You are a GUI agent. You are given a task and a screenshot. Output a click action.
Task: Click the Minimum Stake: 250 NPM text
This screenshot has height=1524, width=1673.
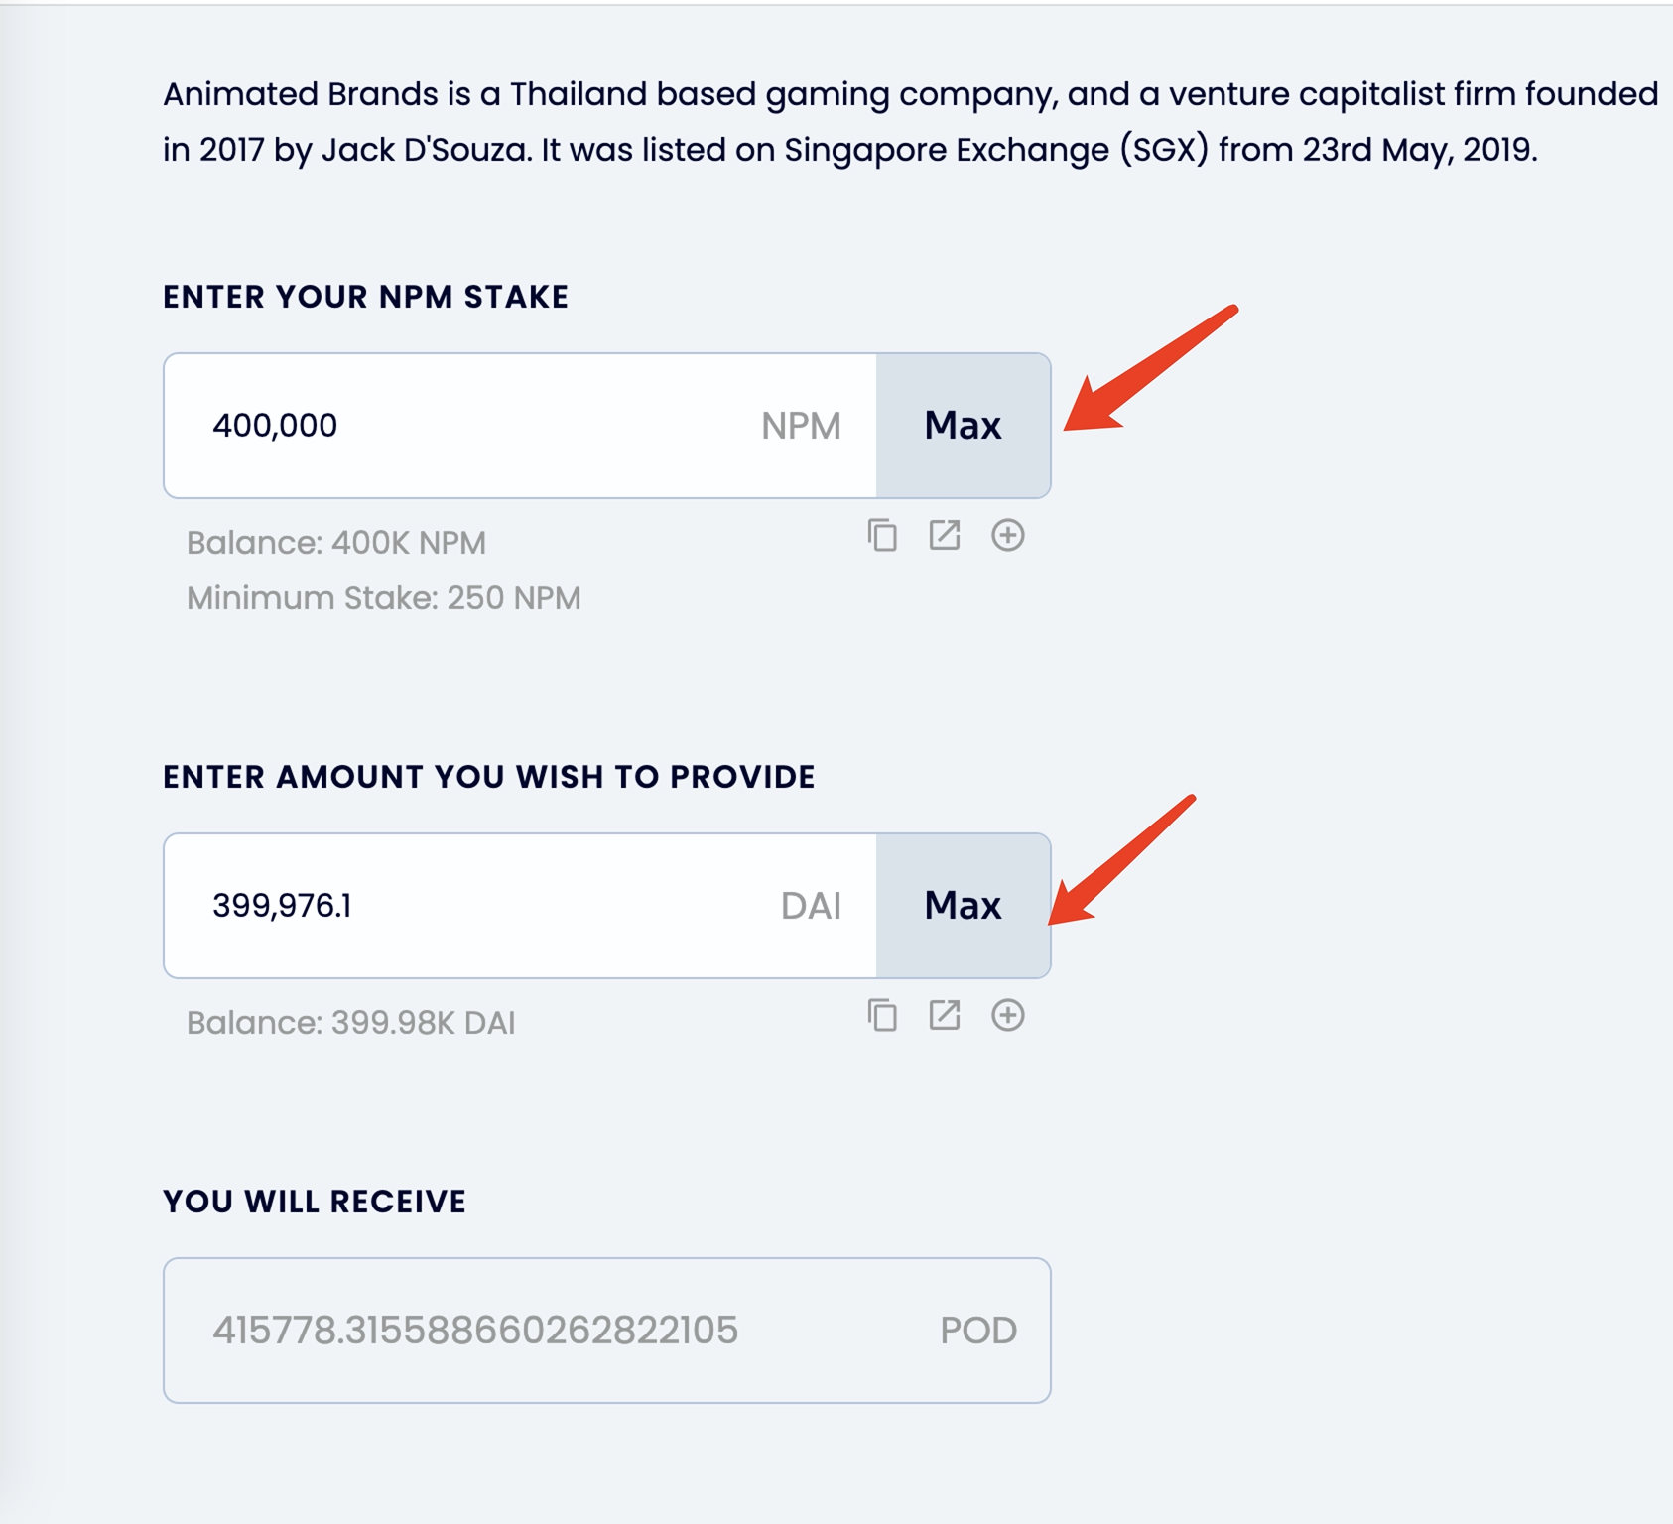pos(384,598)
